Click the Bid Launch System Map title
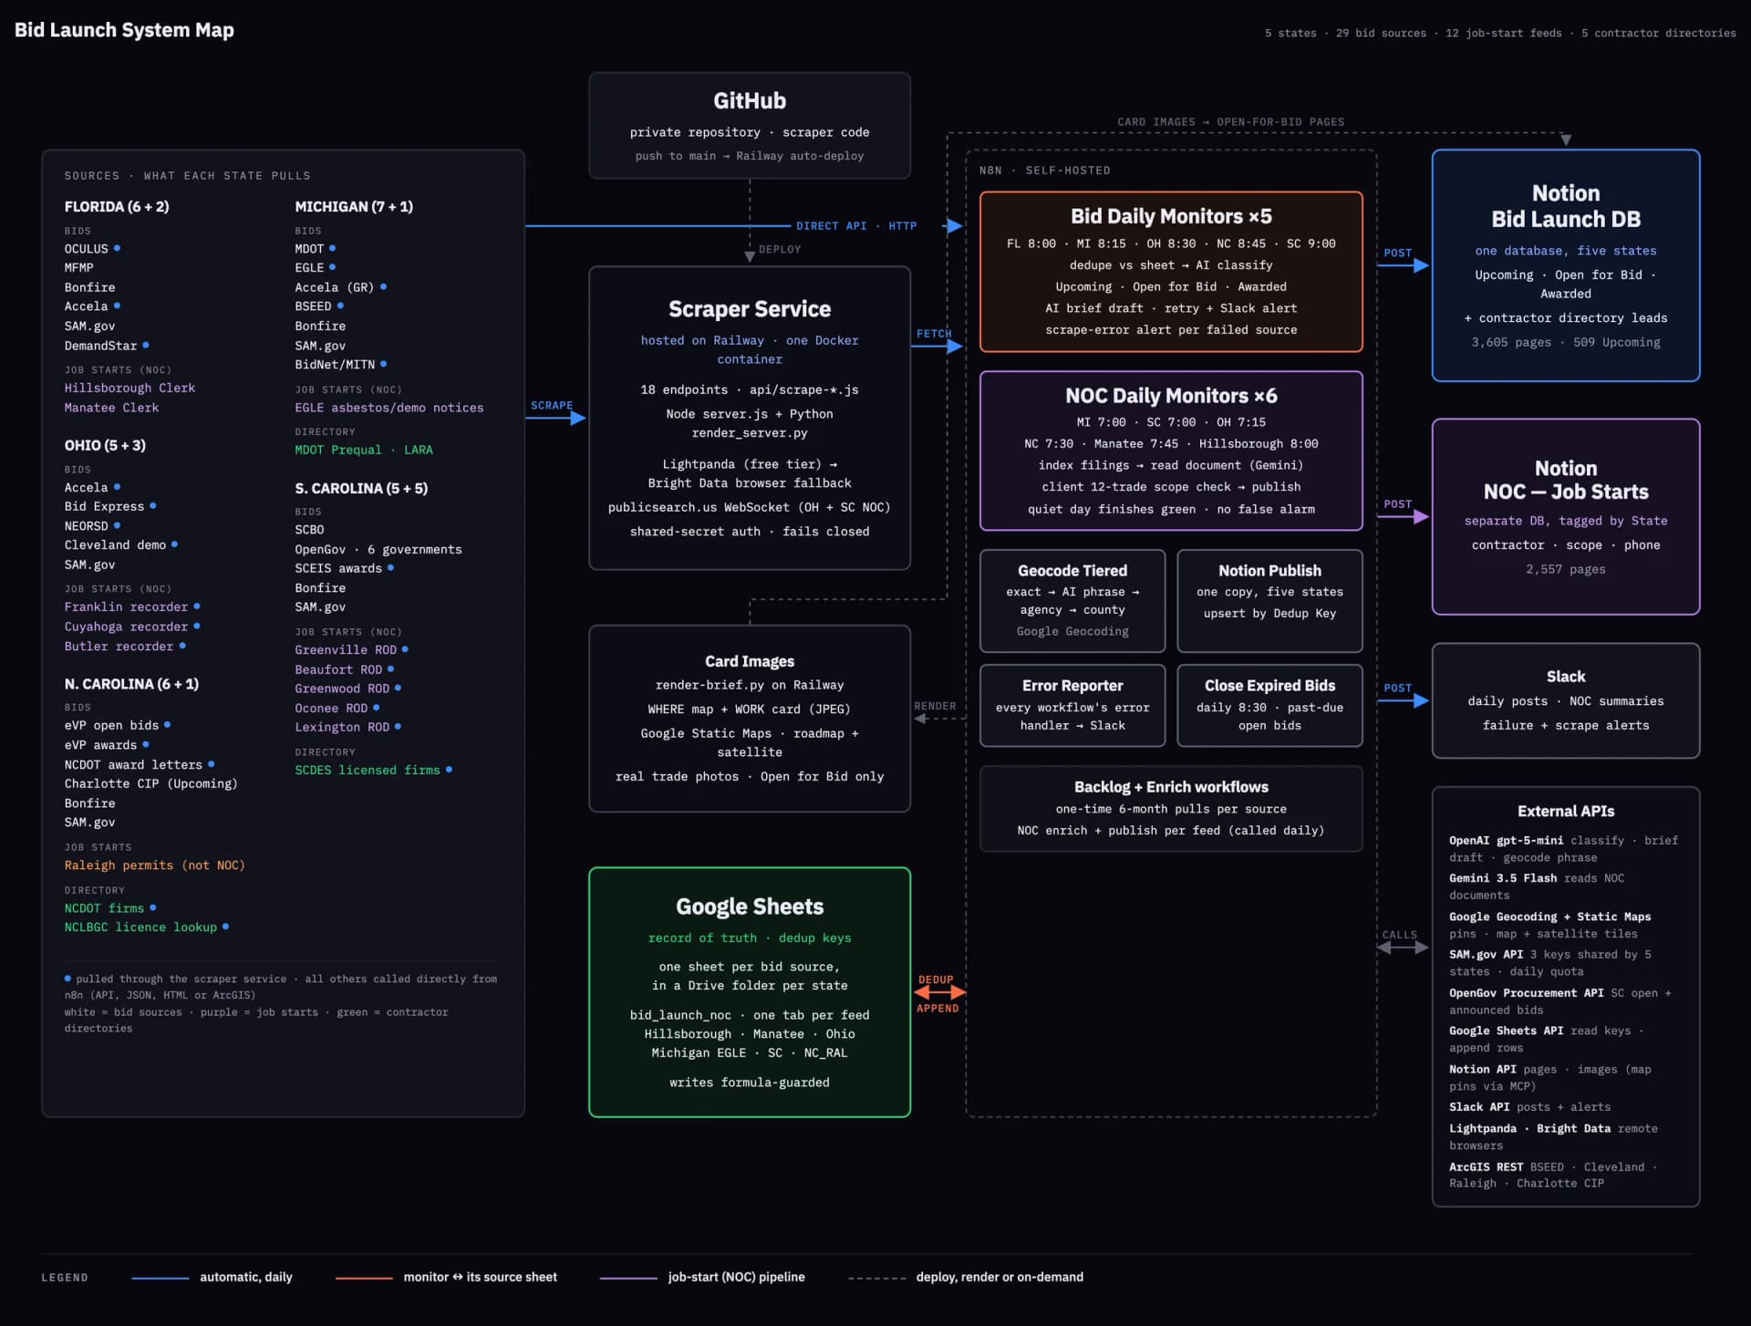The image size is (1751, 1326). coord(124,30)
